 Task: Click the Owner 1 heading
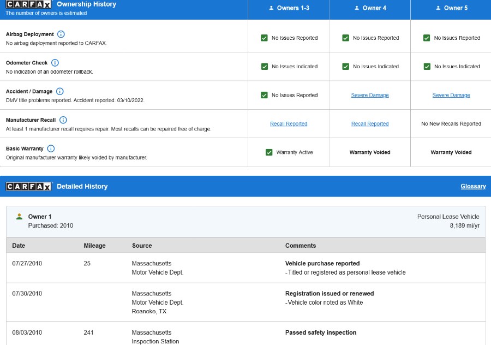(x=40, y=217)
